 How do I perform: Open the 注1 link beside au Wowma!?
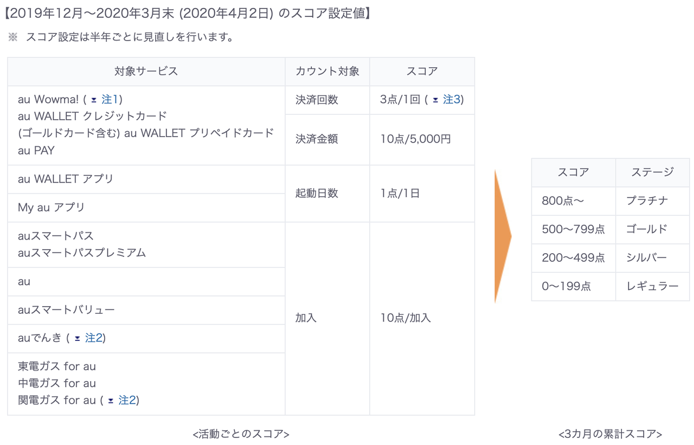click(x=110, y=99)
